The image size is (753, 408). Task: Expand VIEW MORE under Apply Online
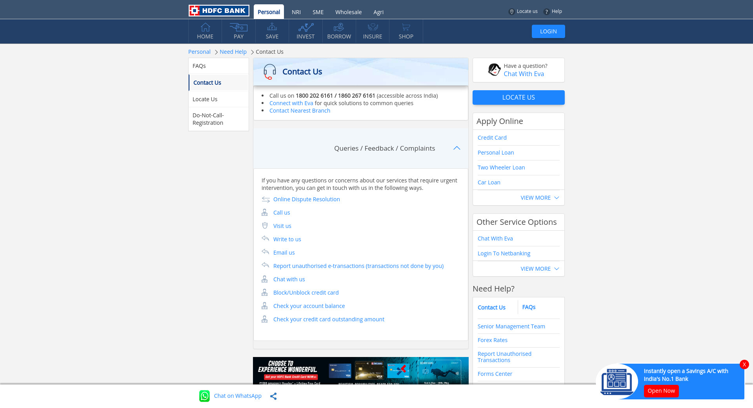(x=539, y=198)
